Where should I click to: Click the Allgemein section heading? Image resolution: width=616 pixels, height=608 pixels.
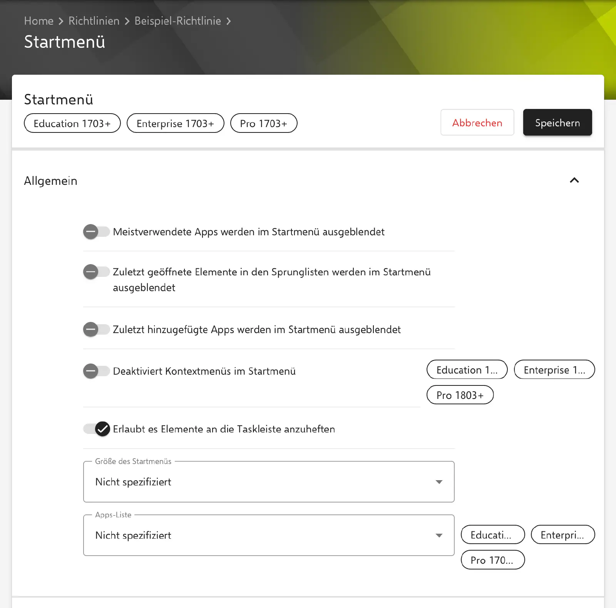pos(51,181)
